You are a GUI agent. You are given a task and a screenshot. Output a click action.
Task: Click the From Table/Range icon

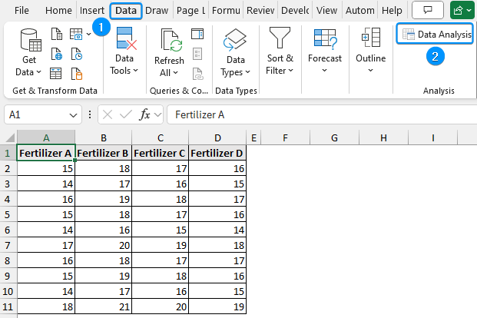[56, 73]
